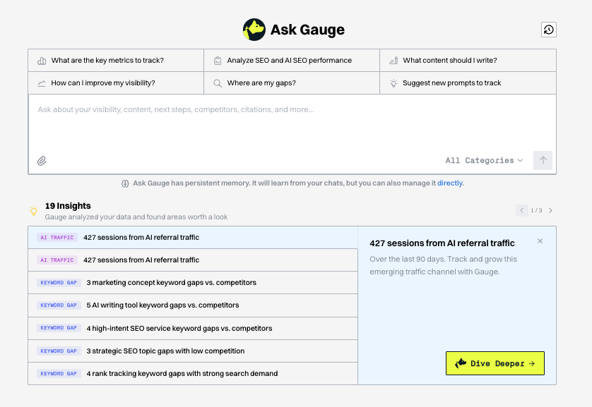The width and height of the screenshot is (592, 407).
Task: Go to next insights page
Action: pos(550,210)
